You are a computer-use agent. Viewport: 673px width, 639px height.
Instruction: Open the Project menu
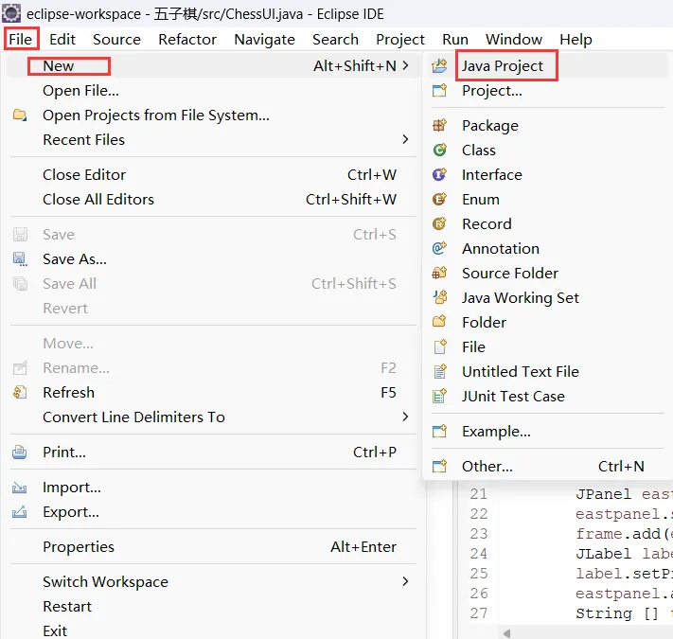pos(400,39)
